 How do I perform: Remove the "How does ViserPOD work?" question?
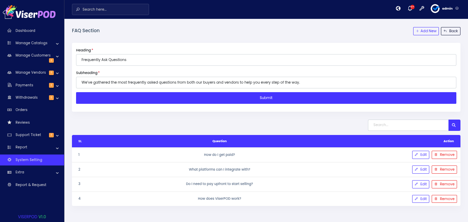[x=444, y=199]
